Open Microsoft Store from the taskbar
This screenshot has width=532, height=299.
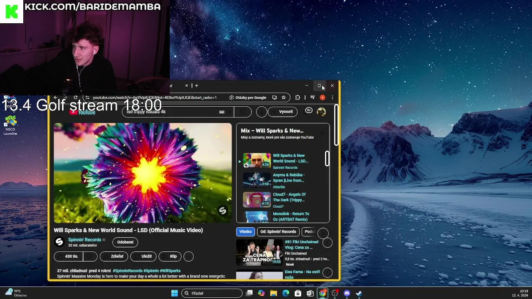pos(298,293)
